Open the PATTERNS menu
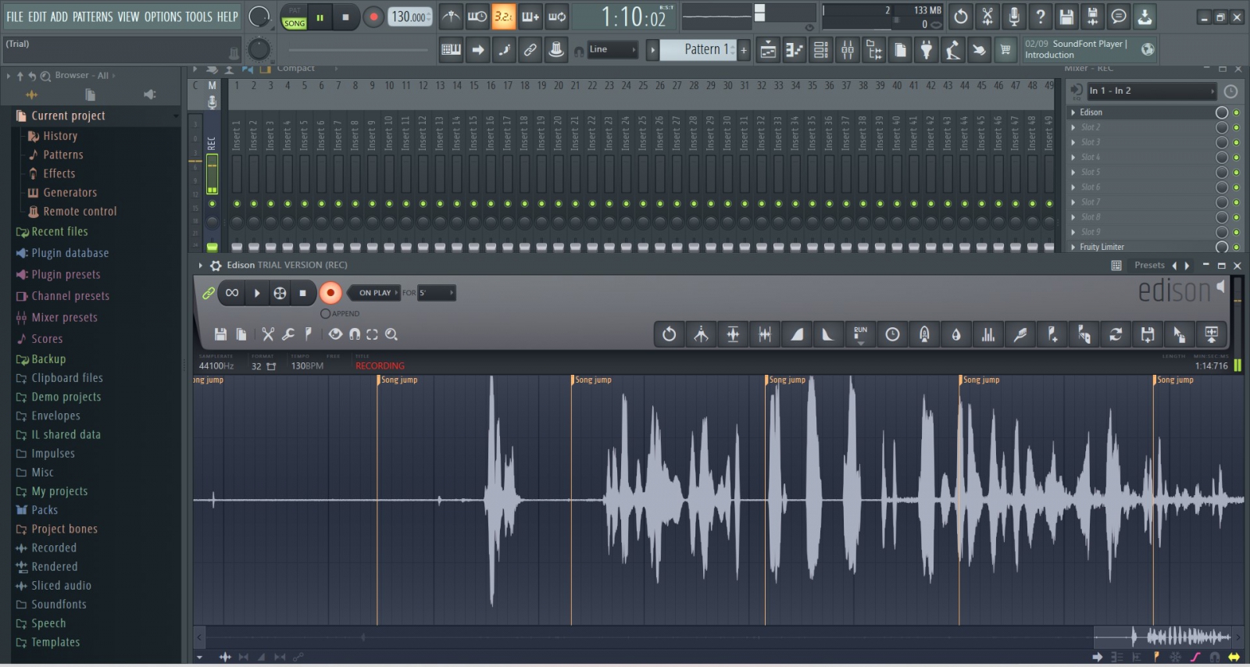This screenshot has width=1250, height=667. (x=93, y=16)
